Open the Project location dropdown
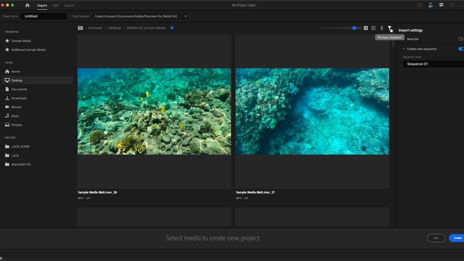The image size is (464, 261). pyautogui.click(x=185, y=16)
